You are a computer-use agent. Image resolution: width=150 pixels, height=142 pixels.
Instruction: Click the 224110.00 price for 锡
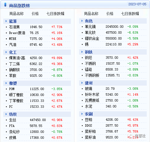114,44
